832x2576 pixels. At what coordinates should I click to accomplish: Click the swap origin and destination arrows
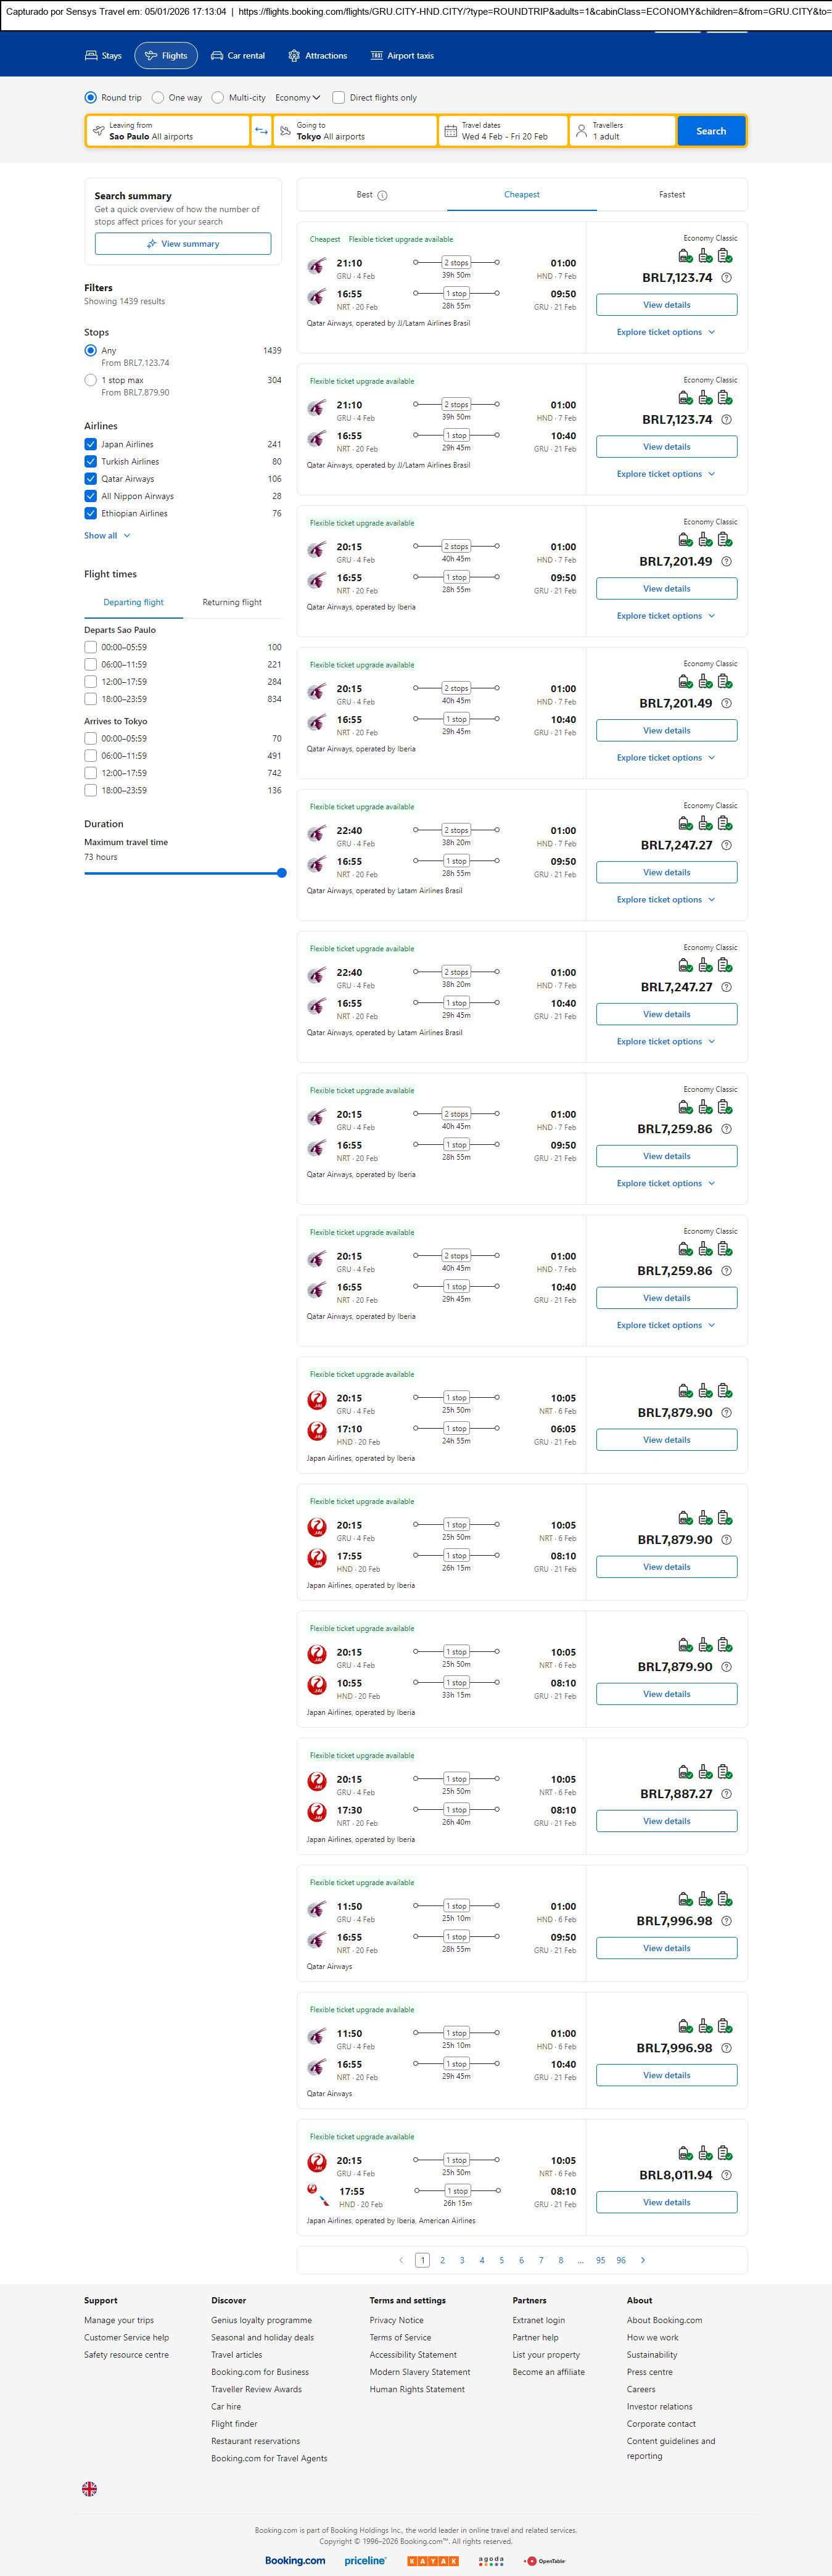point(261,131)
